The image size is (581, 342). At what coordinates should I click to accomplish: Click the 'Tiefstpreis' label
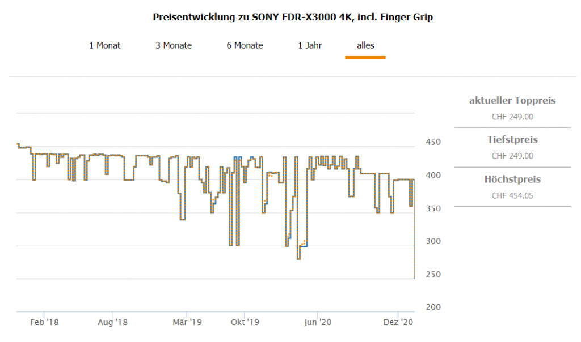(x=512, y=139)
